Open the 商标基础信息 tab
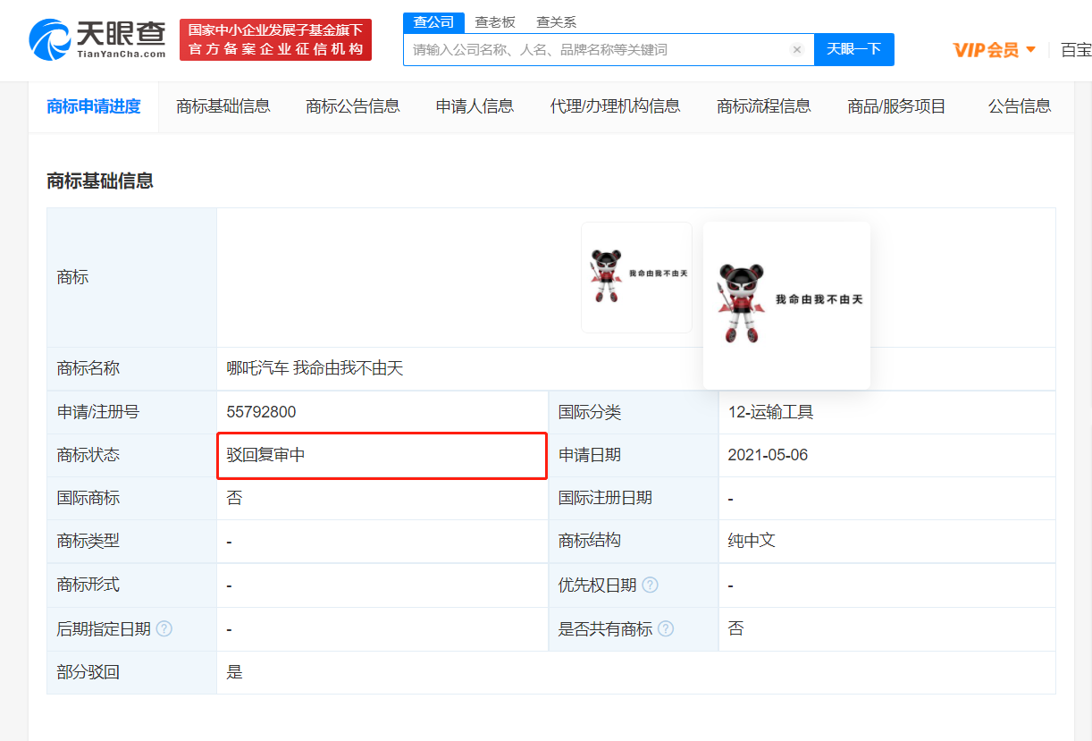Viewport: 1092px width, 741px height. pos(223,106)
